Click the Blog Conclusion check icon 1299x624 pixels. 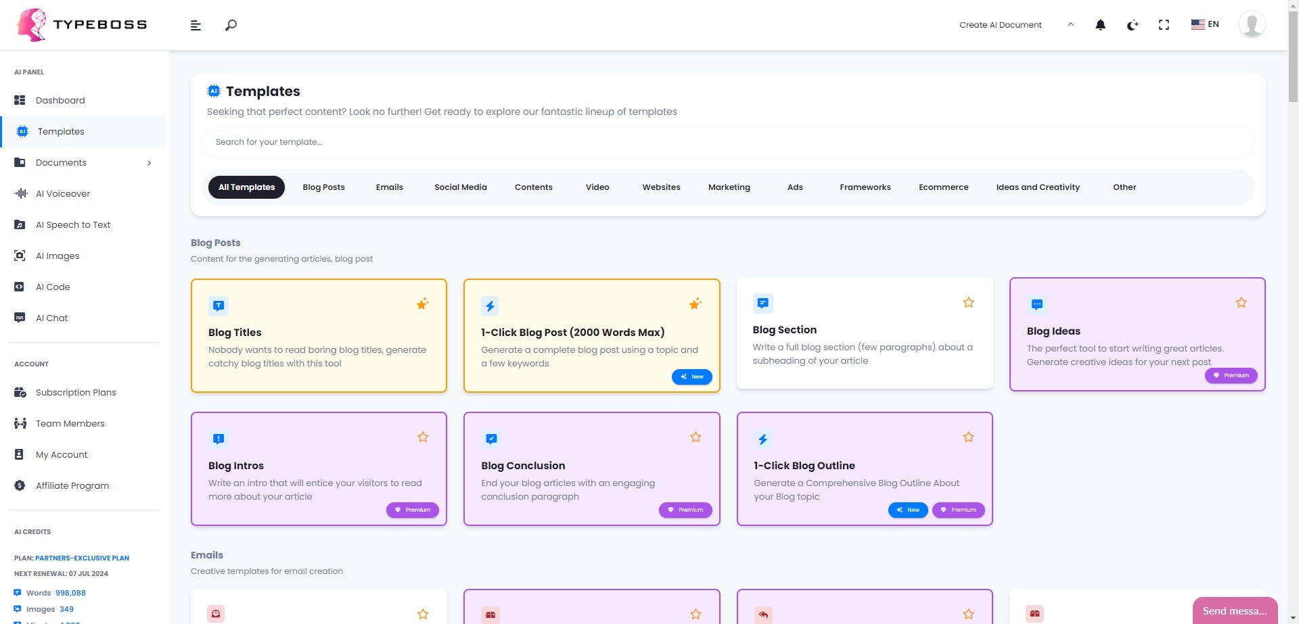pos(491,439)
